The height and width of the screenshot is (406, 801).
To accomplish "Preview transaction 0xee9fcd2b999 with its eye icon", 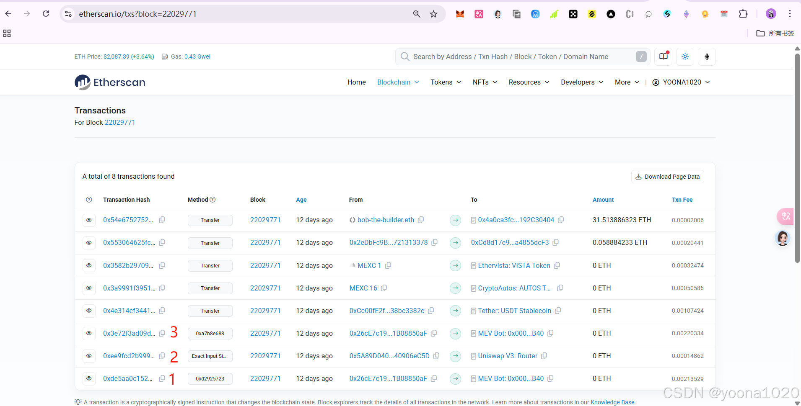I will (x=89, y=356).
